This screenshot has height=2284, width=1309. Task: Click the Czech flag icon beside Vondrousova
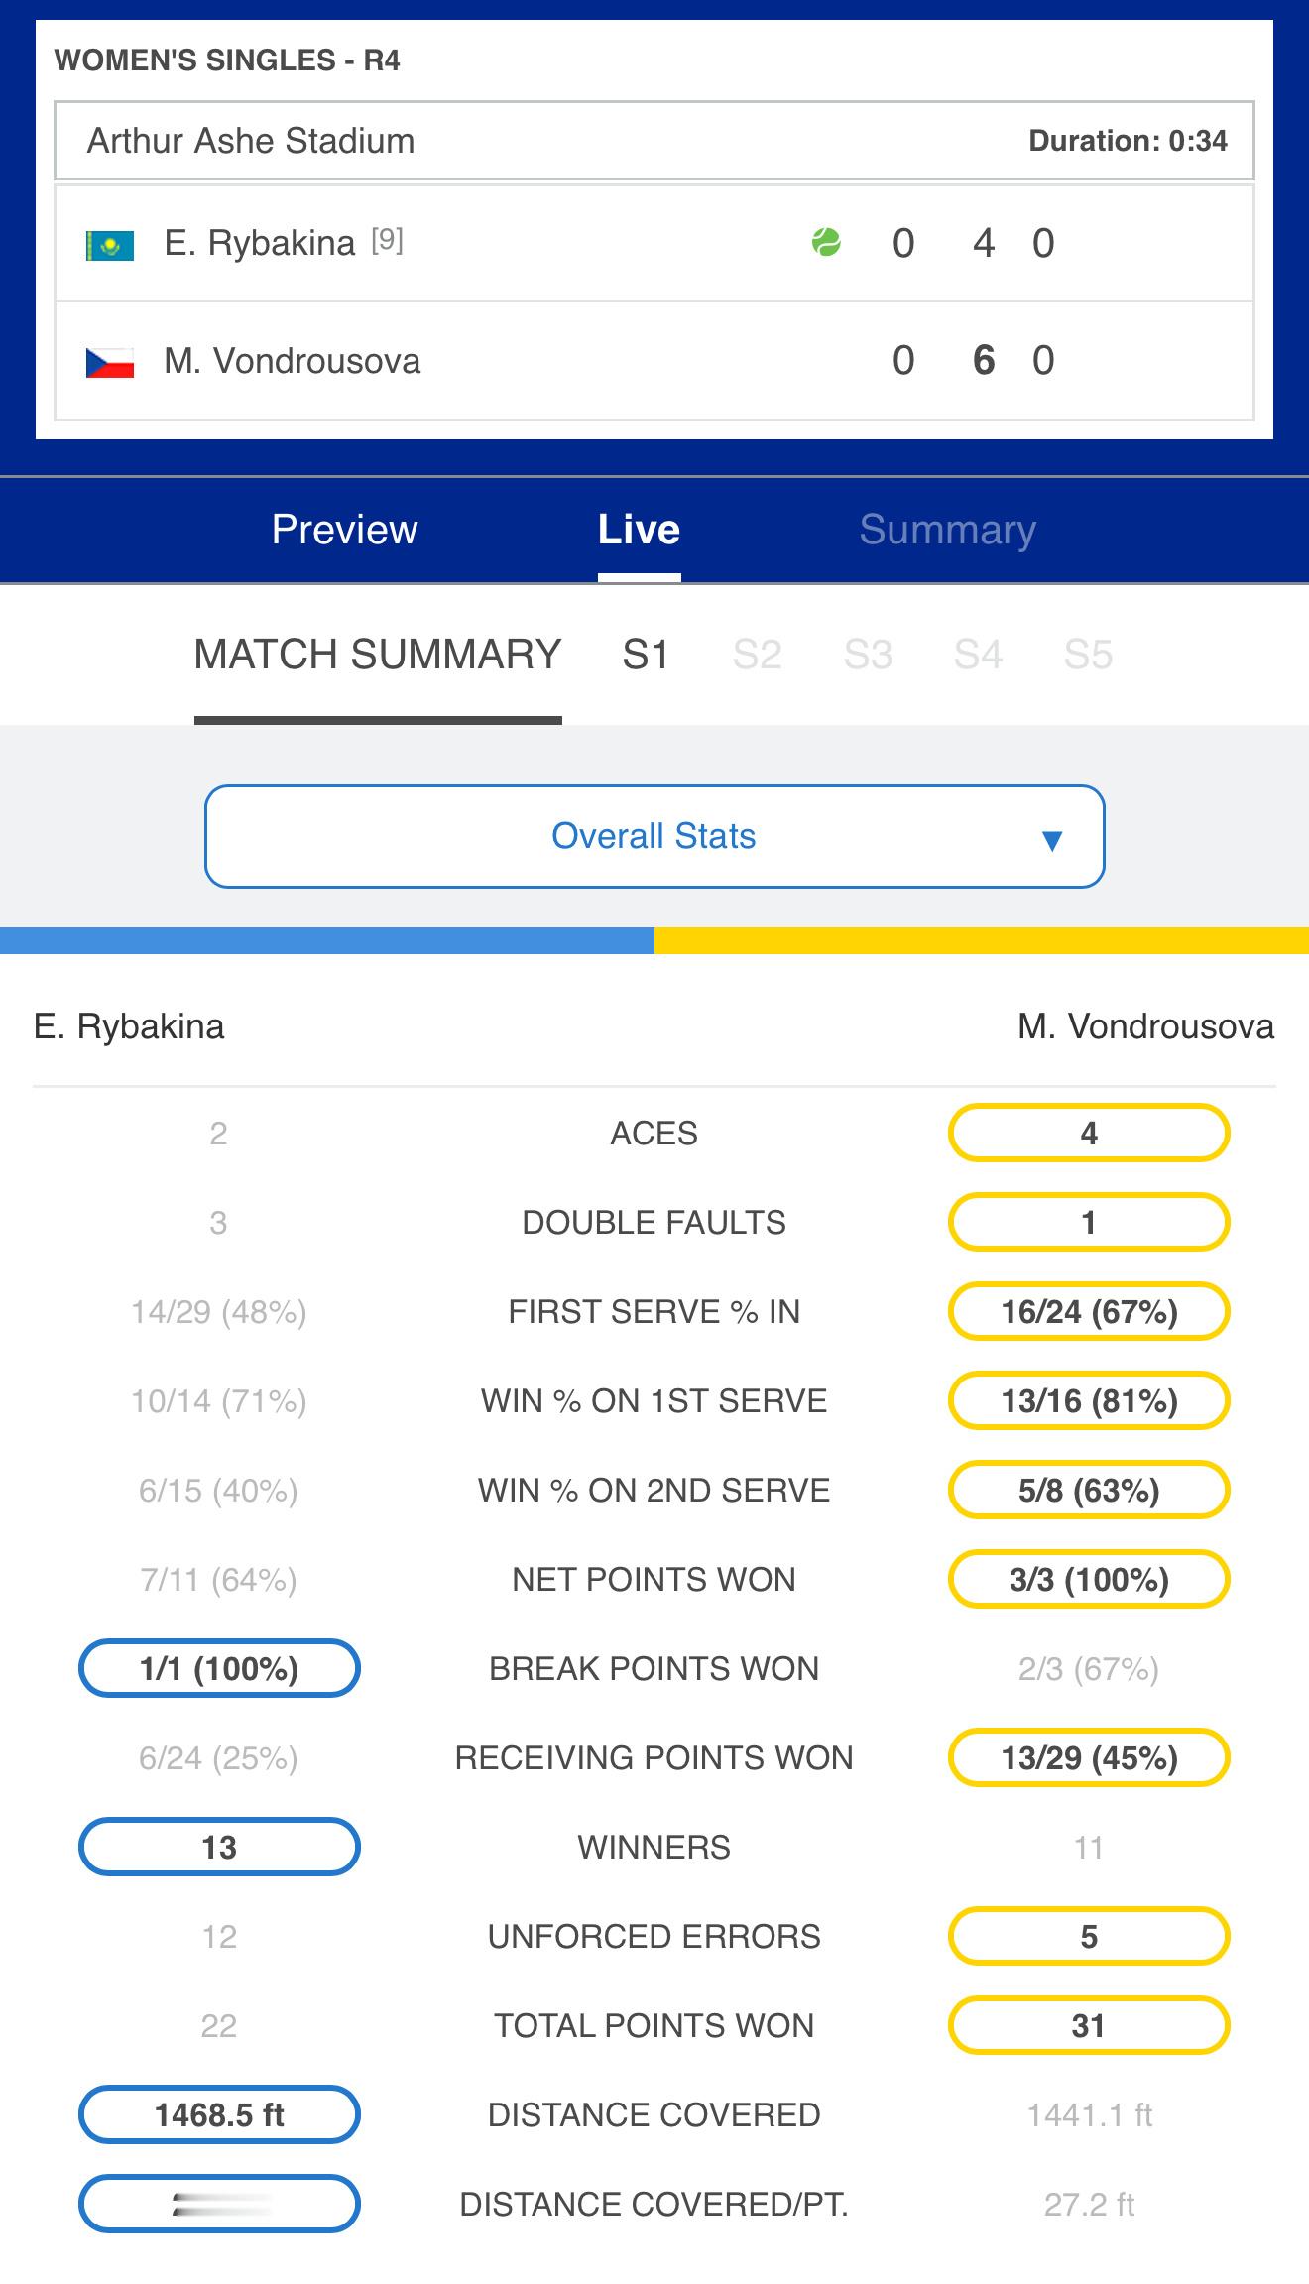click(110, 362)
